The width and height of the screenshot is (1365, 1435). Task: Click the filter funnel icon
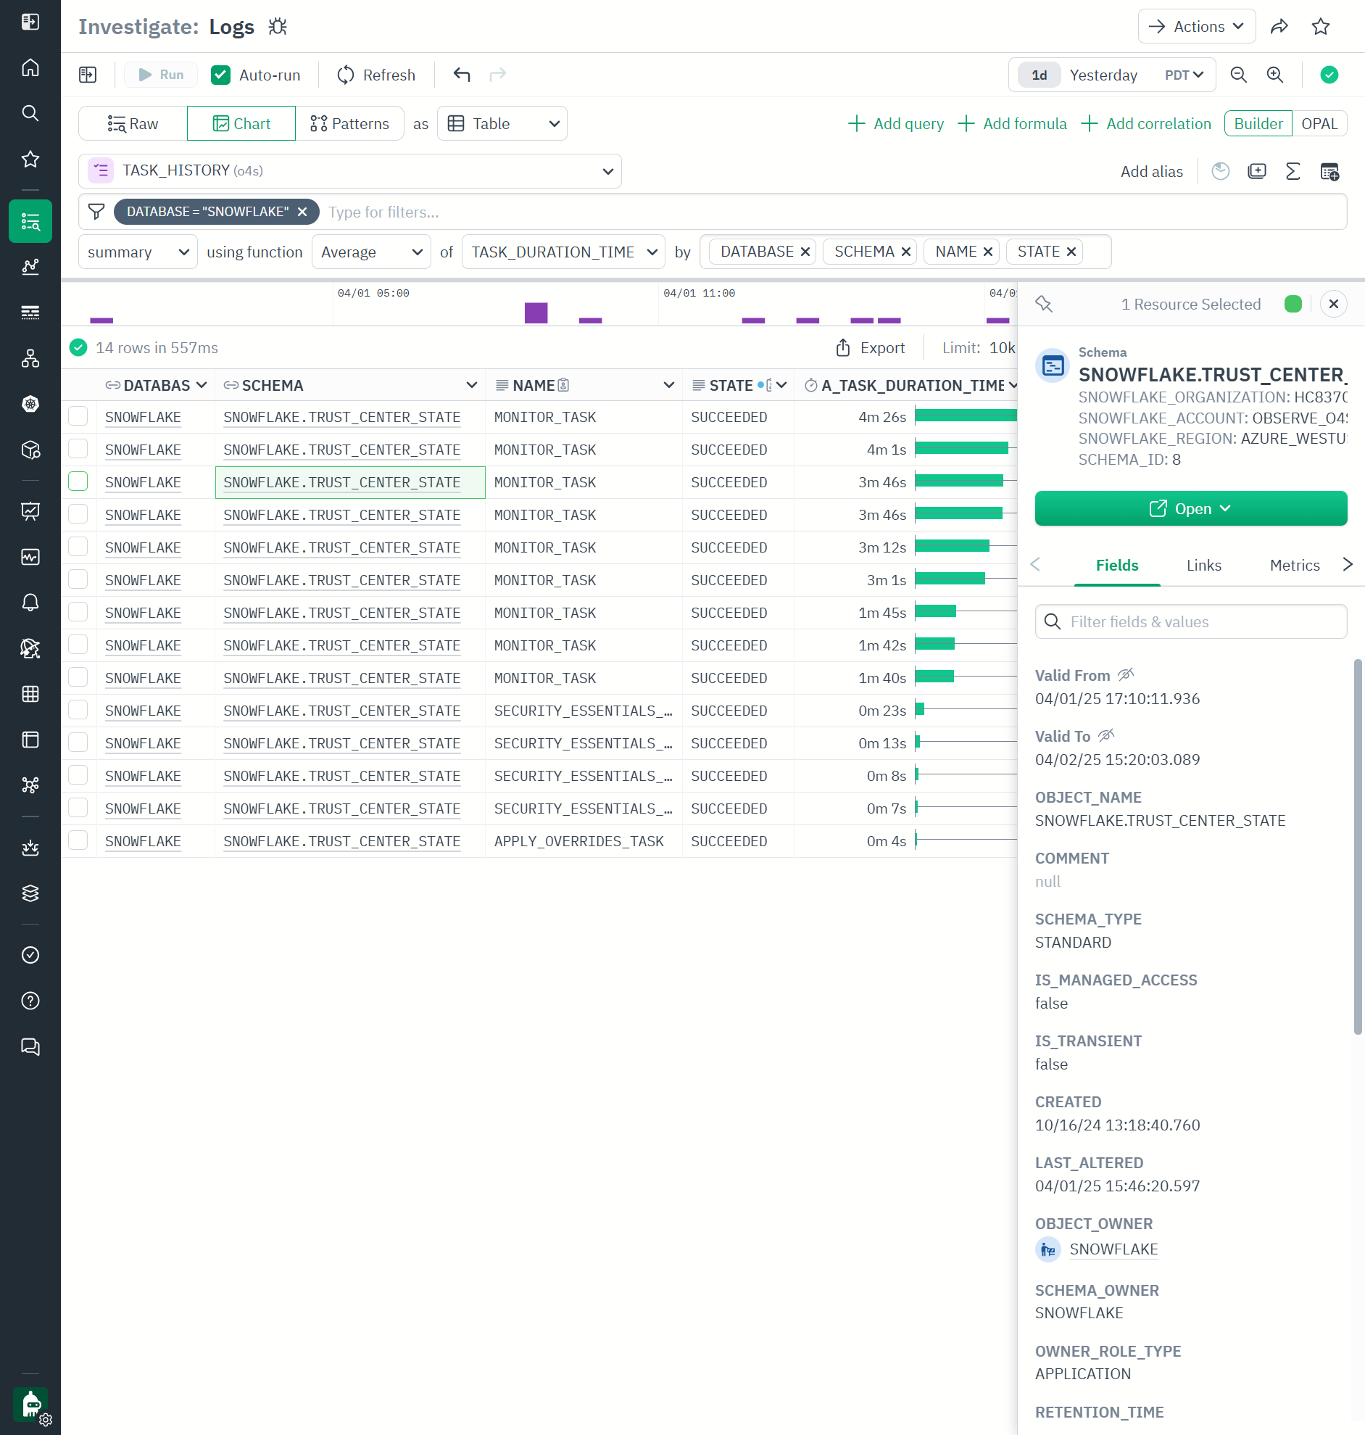[96, 212]
